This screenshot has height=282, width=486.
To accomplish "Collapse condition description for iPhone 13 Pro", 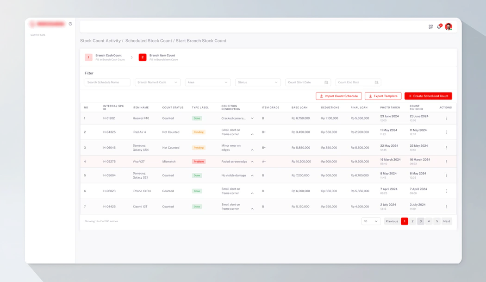I will (252, 193).
